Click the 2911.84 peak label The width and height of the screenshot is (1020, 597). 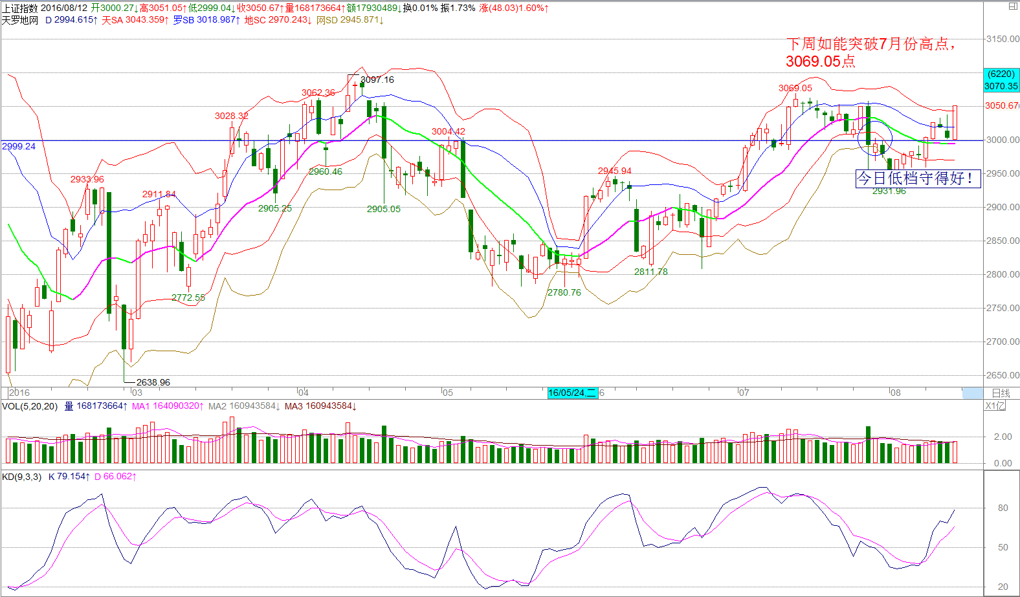click(x=159, y=194)
